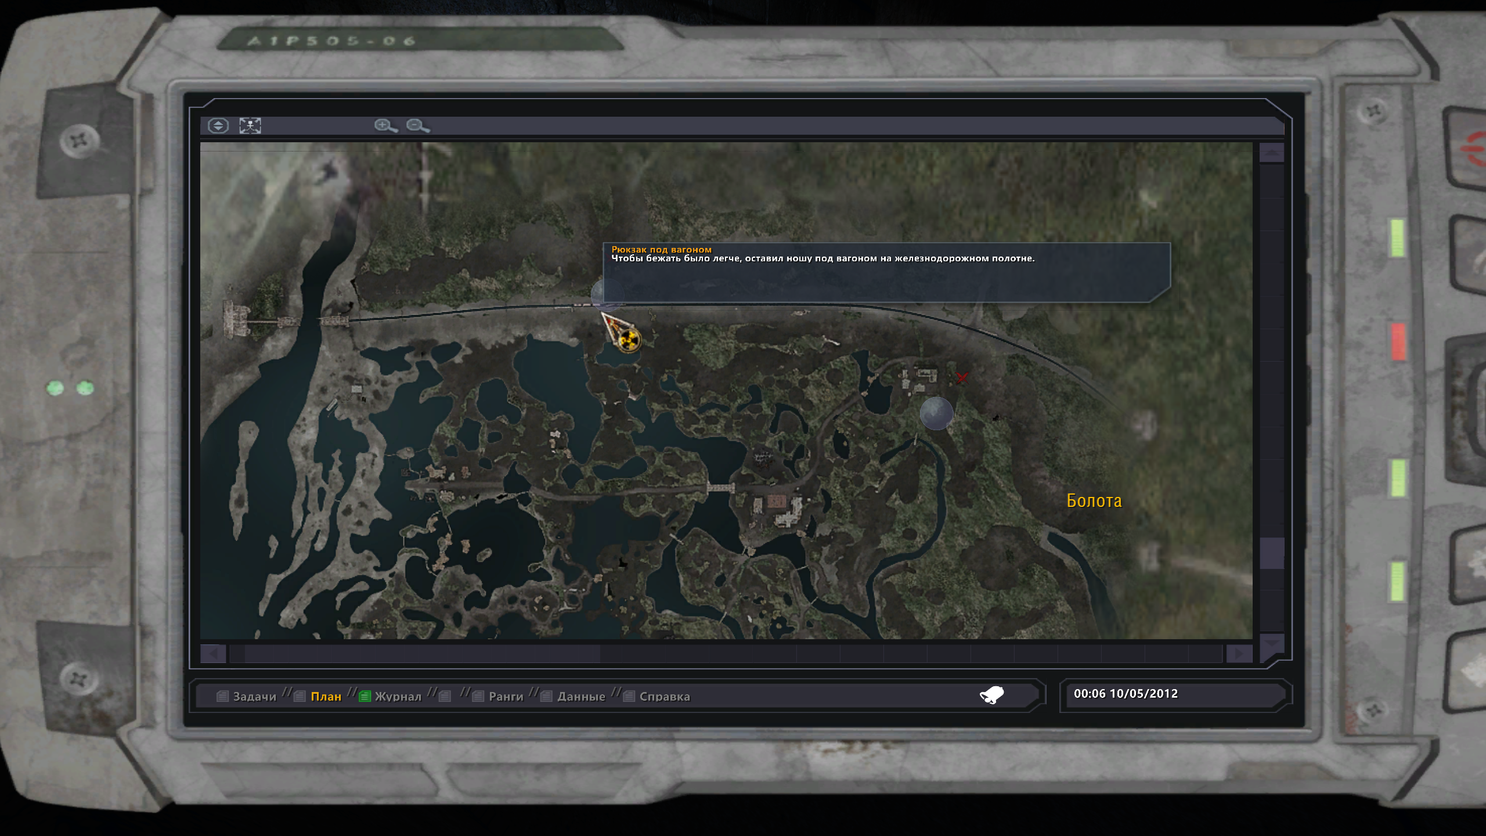Open the Справка tab
Image resolution: width=1486 pixels, height=836 pixels.
[664, 696]
